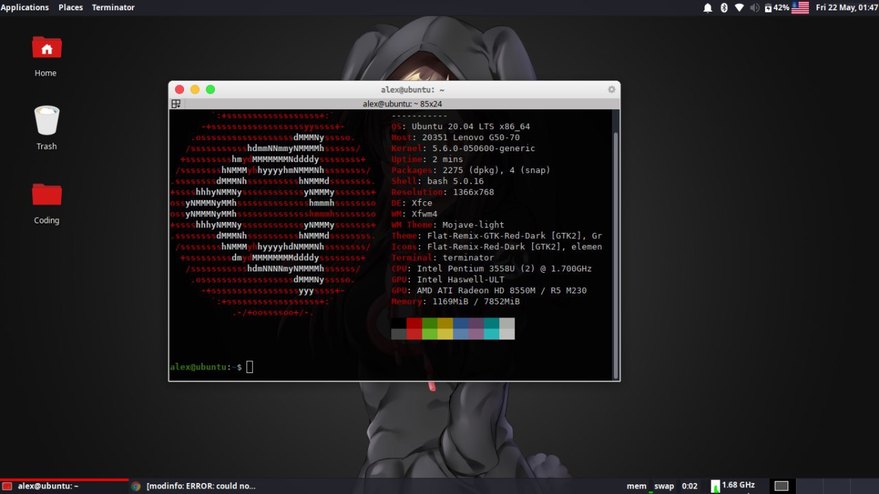The height and width of the screenshot is (494, 879).
Task: Click the dark blue block in the top color row
Action: point(460,323)
